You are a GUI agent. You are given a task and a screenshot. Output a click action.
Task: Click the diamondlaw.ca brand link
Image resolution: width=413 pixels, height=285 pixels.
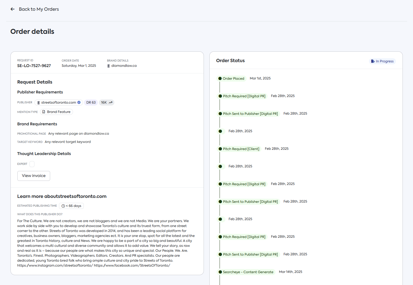pos(124,66)
